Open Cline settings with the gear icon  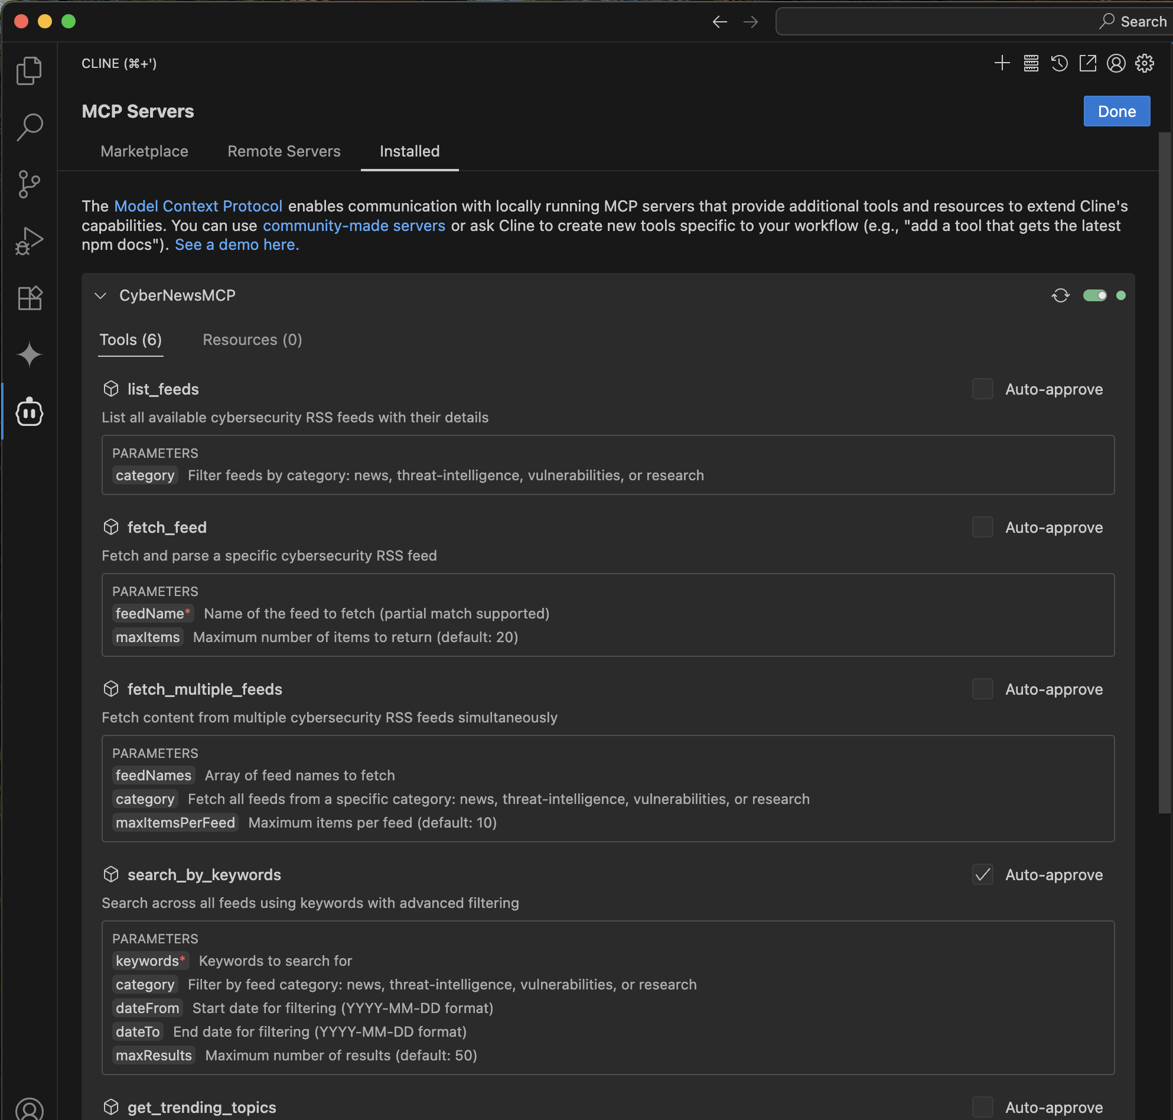click(1144, 63)
